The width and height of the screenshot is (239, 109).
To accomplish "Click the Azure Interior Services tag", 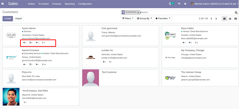I will pyautogui.click(x=27, y=32).
